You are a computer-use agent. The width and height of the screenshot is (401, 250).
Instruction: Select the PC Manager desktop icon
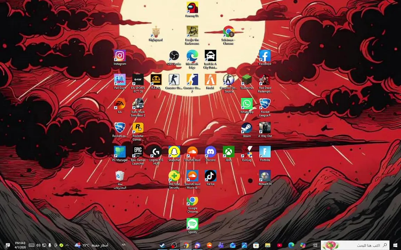click(x=120, y=154)
